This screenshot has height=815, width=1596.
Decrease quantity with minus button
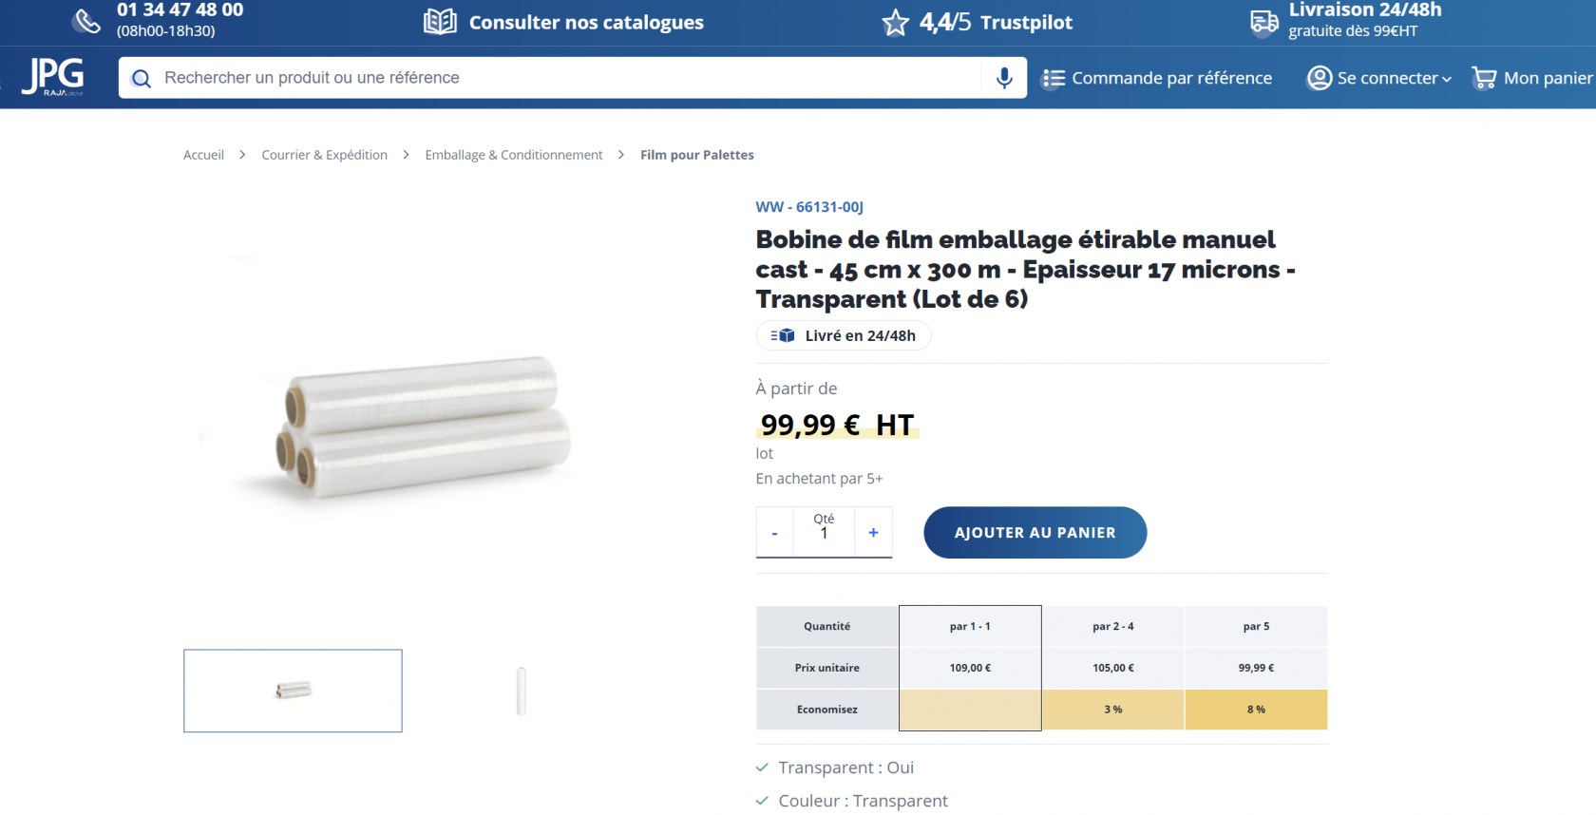click(x=775, y=533)
